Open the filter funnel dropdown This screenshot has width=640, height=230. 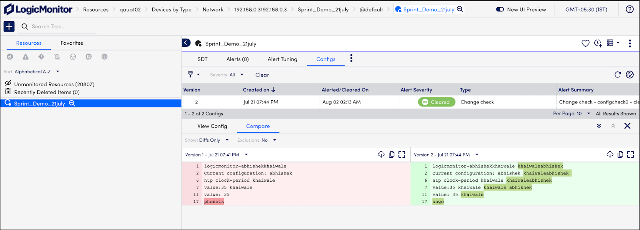194,75
